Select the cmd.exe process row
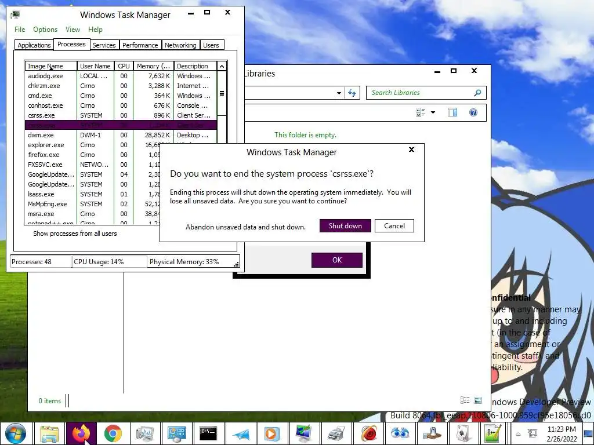The image size is (594, 445). click(121, 96)
